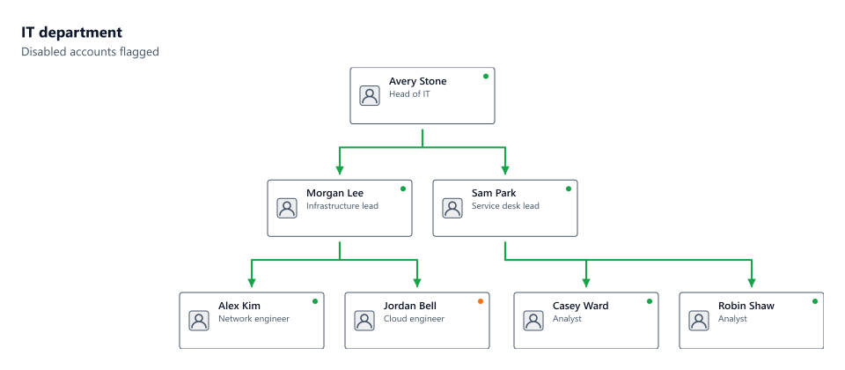Click Robin Shaw's avatar icon

pyautogui.click(x=699, y=321)
